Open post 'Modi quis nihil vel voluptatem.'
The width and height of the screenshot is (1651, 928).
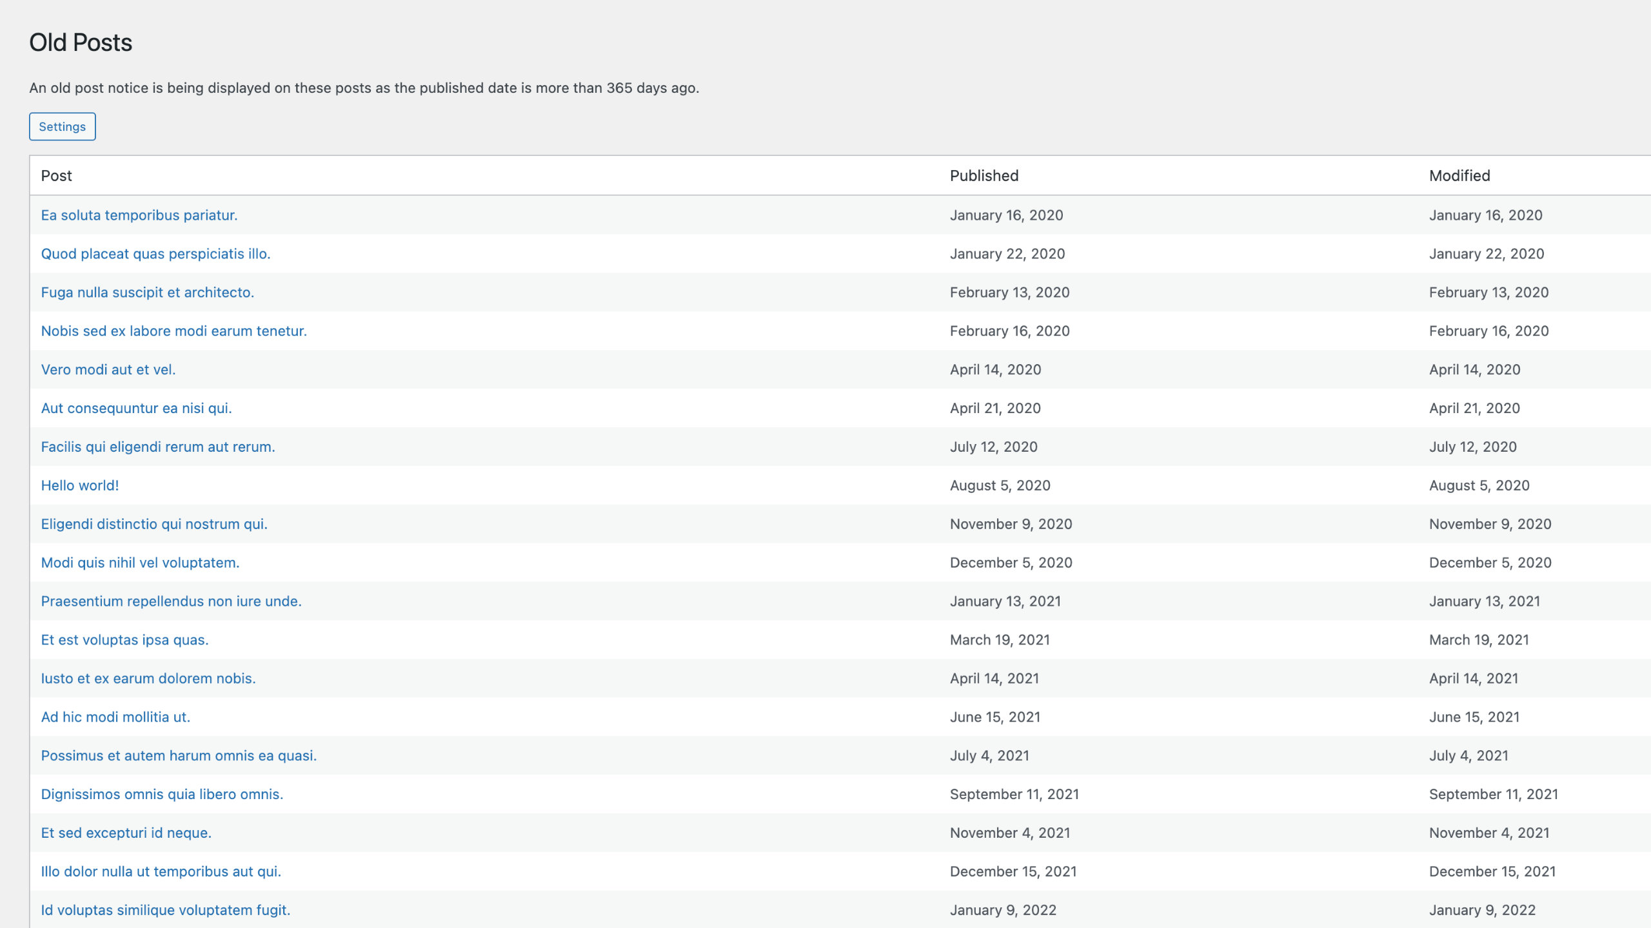(141, 563)
